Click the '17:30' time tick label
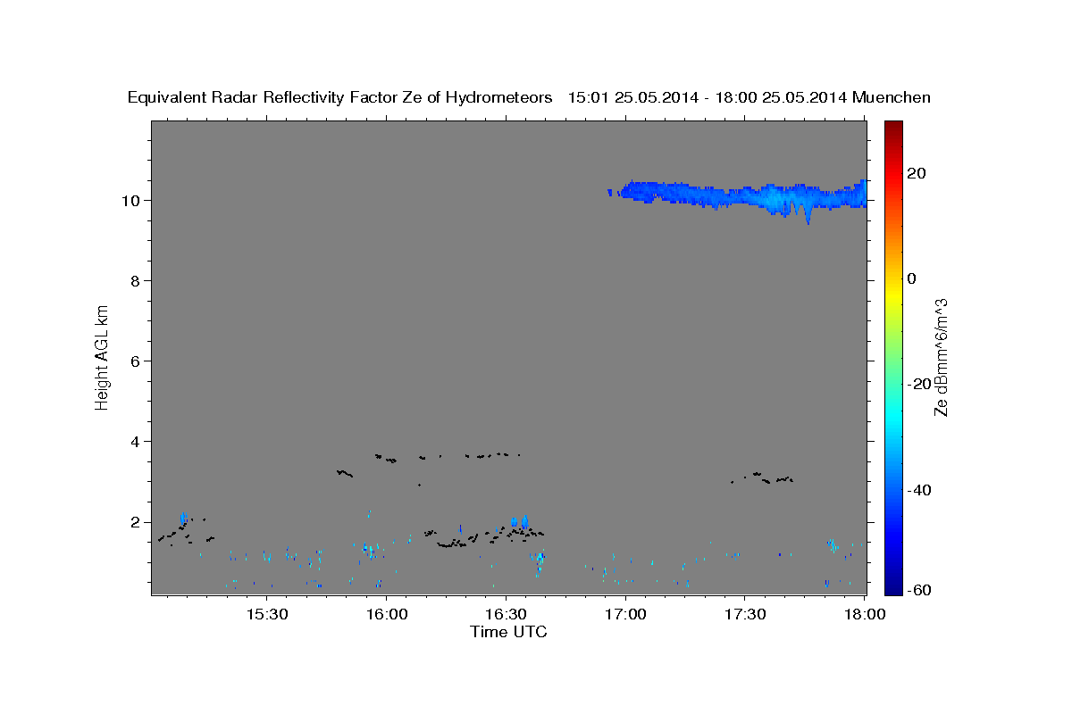This screenshot has width=1072, height=714. tap(745, 615)
